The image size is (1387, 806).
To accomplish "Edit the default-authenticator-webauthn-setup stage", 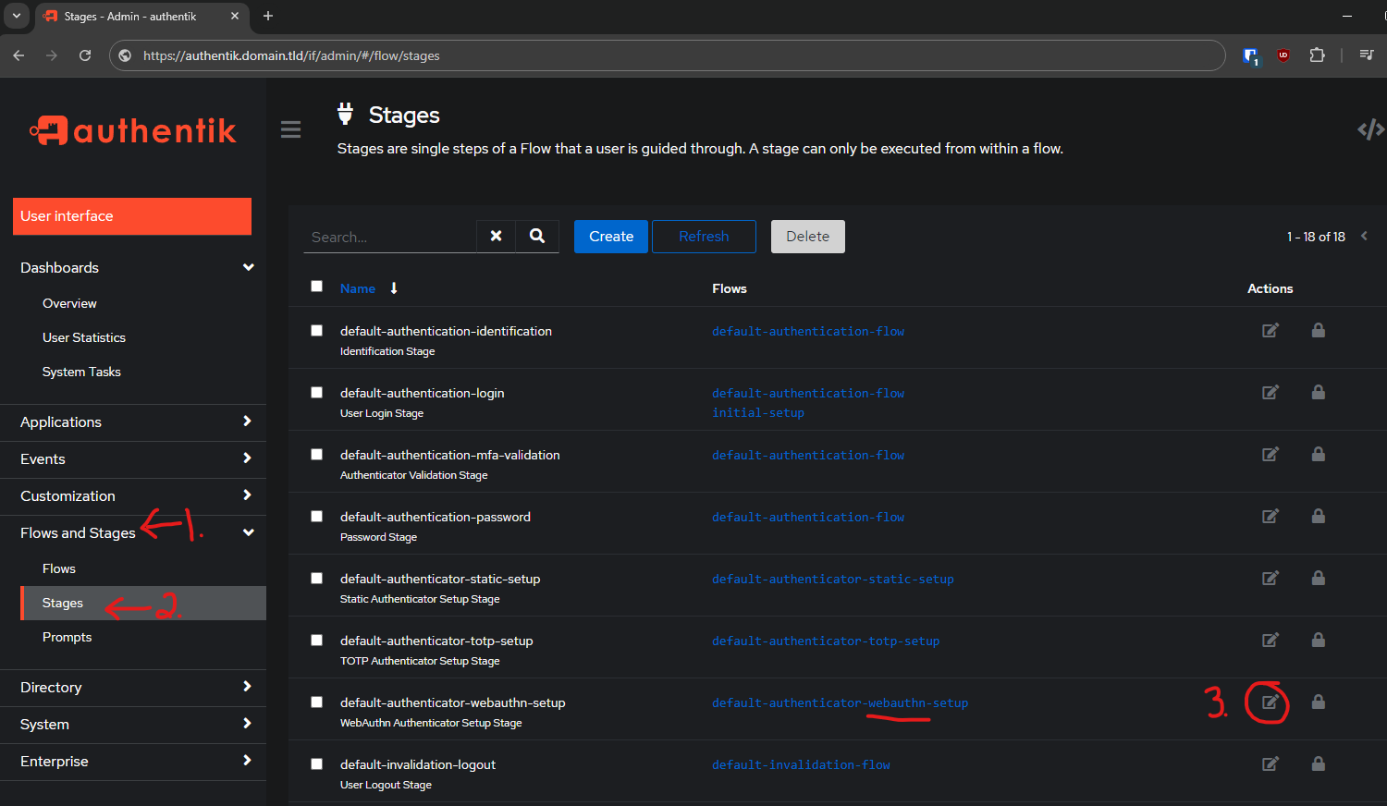I will point(1270,702).
